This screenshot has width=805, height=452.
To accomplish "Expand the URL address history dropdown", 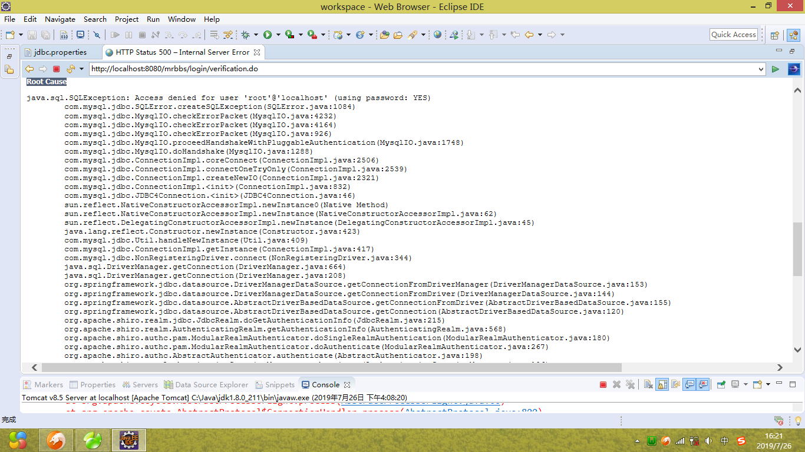I will tap(760, 69).
